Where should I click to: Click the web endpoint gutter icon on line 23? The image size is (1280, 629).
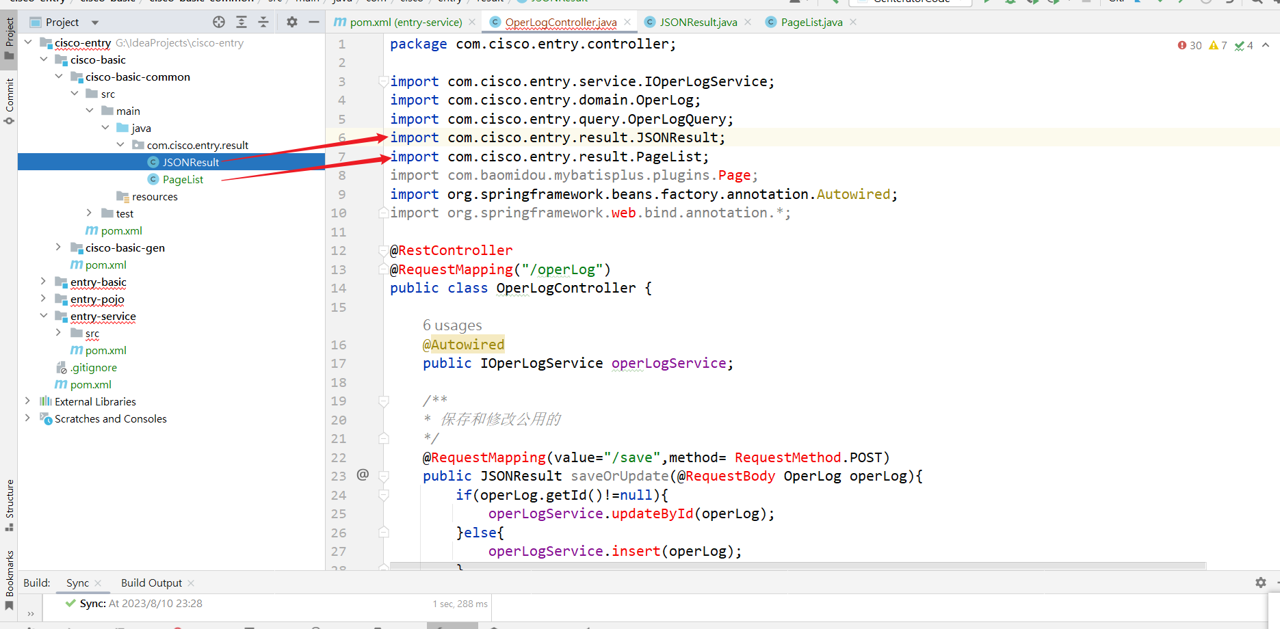(x=363, y=474)
